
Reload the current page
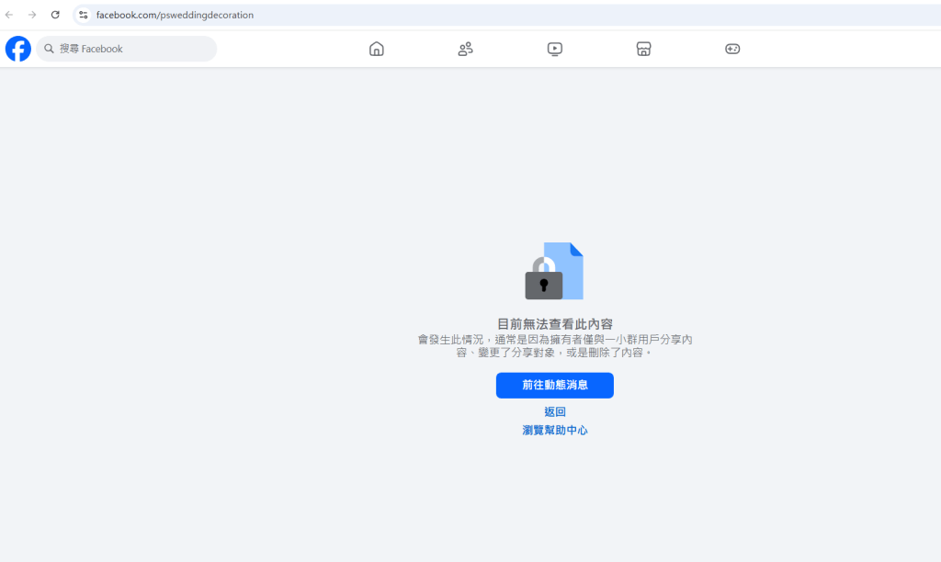click(x=55, y=15)
